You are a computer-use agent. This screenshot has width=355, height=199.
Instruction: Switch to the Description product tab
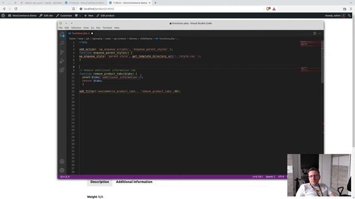(100, 182)
